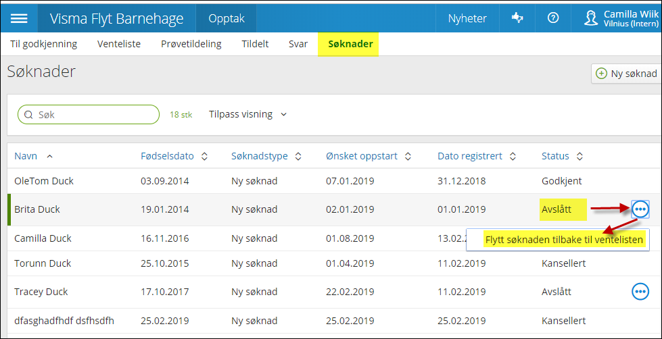Click desired start date 22.02.2019

point(350,291)
